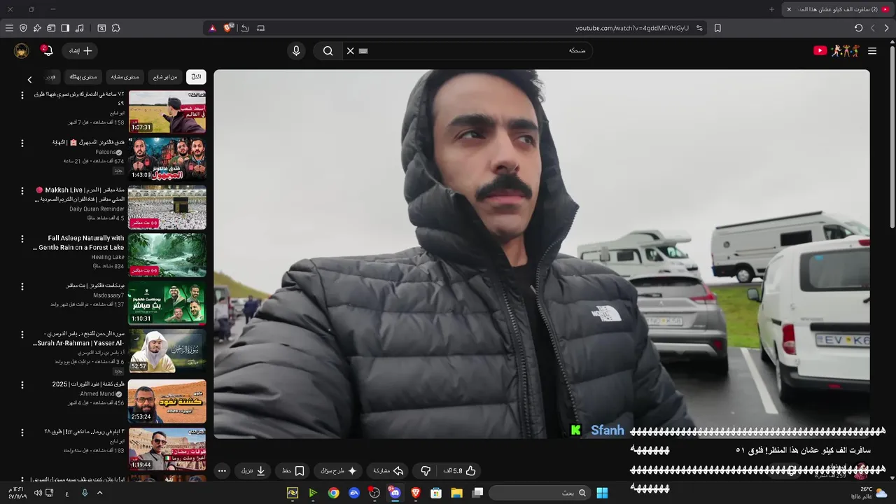Reload the page
This screenshot has width=896, height=504.
click(858, 28)
